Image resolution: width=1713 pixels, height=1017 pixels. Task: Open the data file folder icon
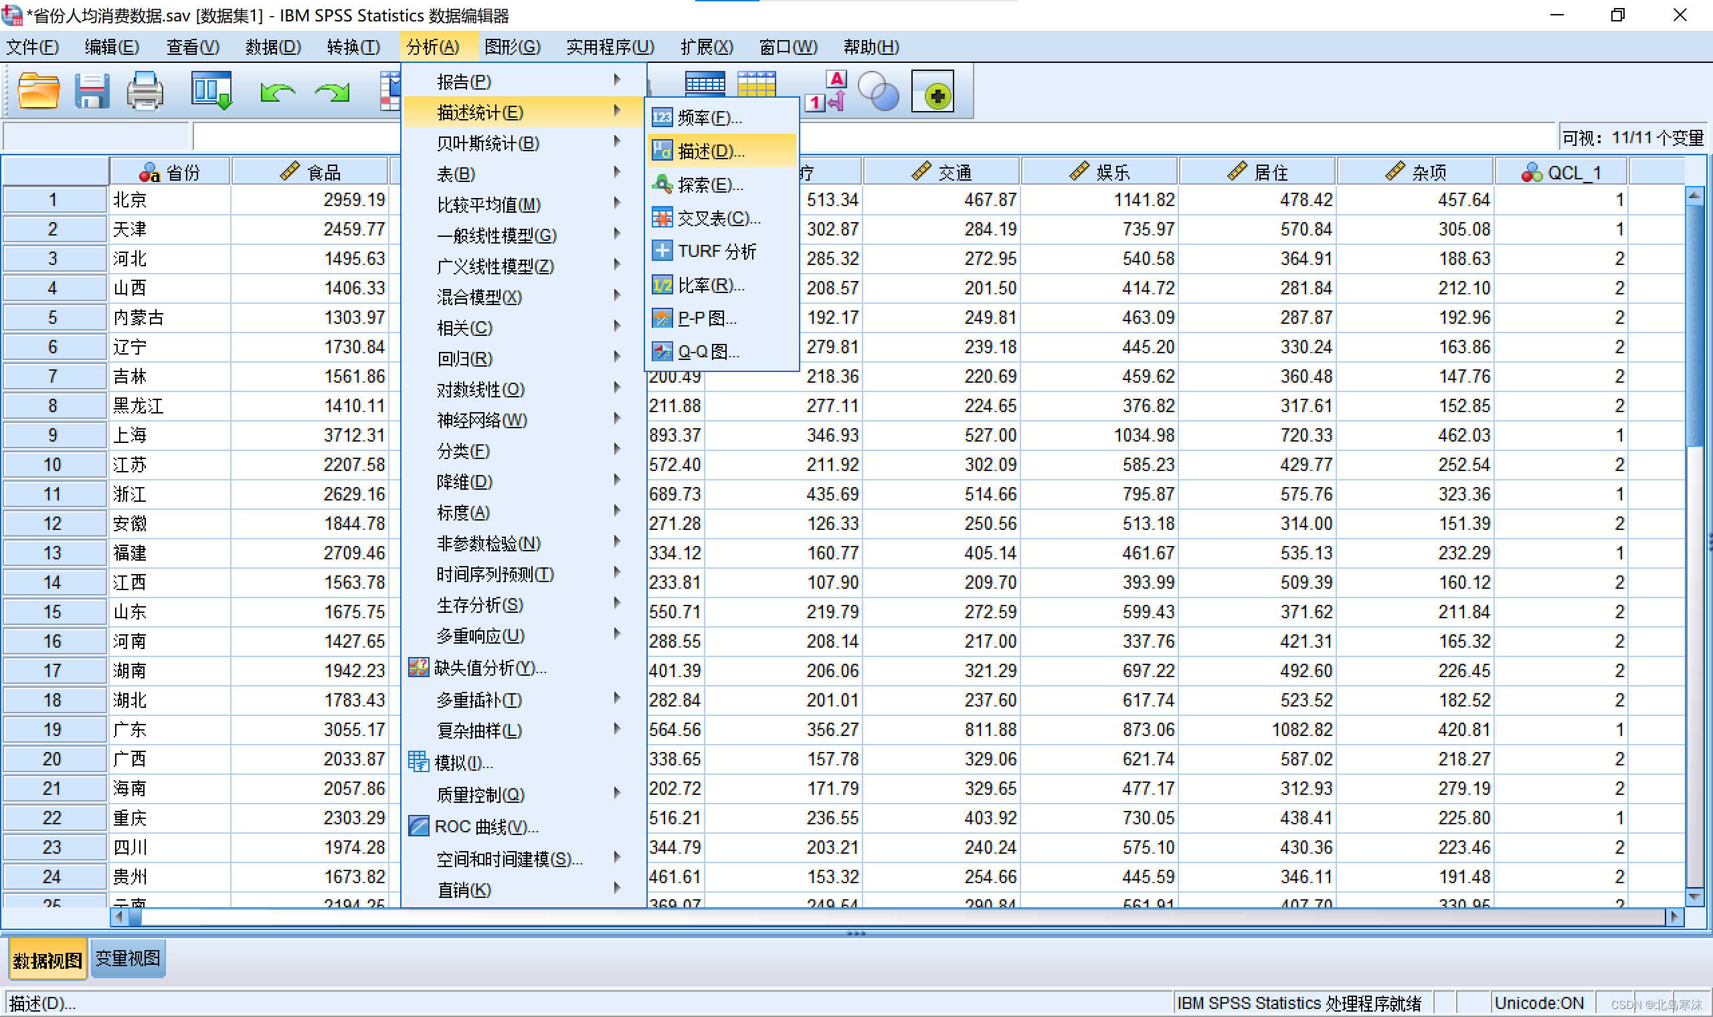click(38, 90)
